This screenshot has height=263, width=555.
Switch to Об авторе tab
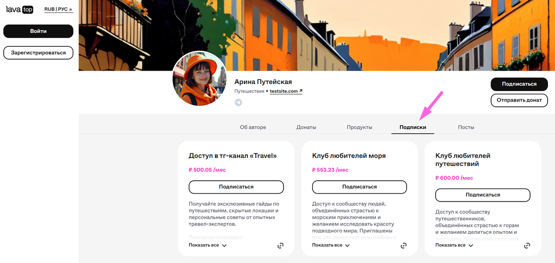[x=253, y=127]
